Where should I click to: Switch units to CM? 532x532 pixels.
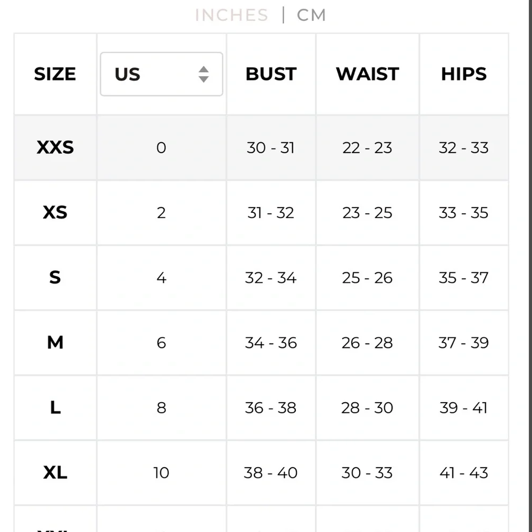click(311, 15)
